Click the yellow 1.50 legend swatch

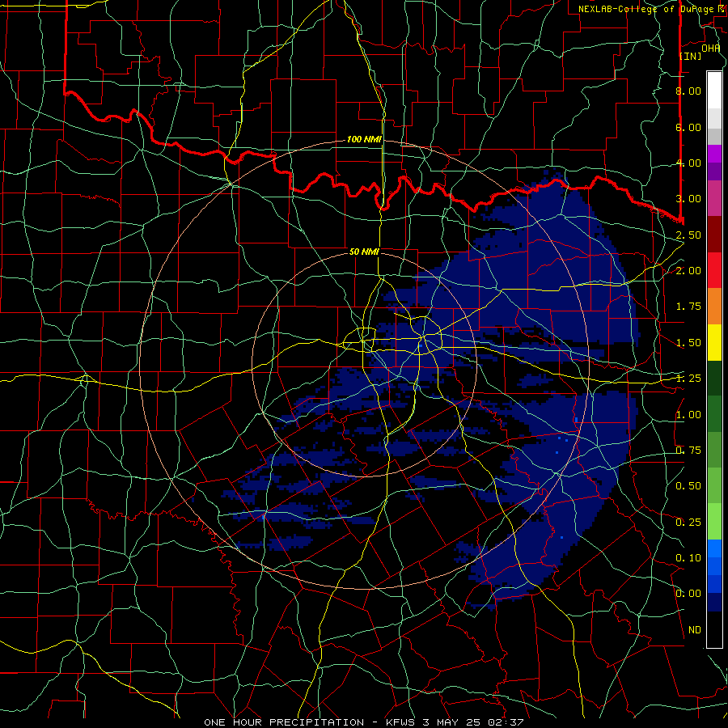click(714, 342)
